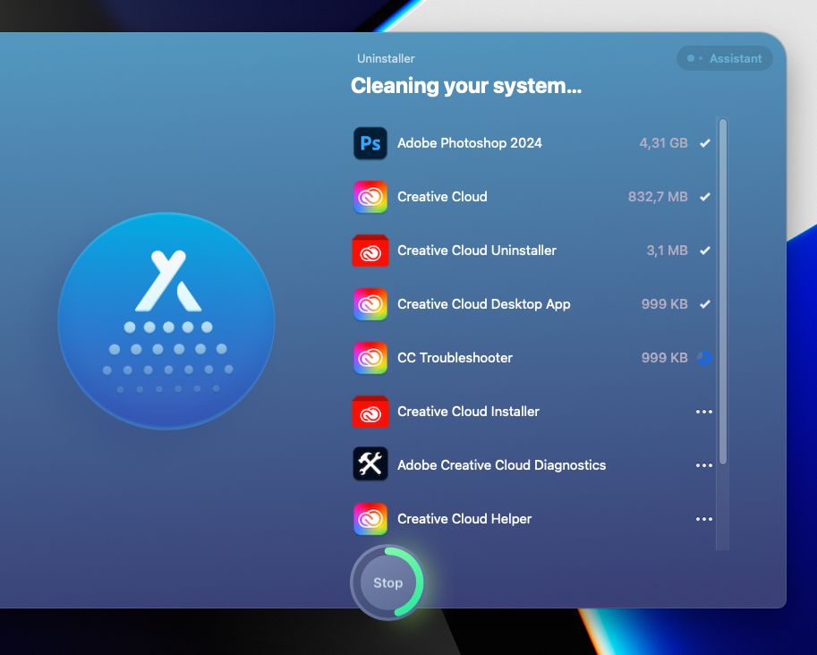The height and width of the screenshot is (655, 817).
Task: Click the Creative Cloud Desktop App icon
Action: (x=370, y=304)
